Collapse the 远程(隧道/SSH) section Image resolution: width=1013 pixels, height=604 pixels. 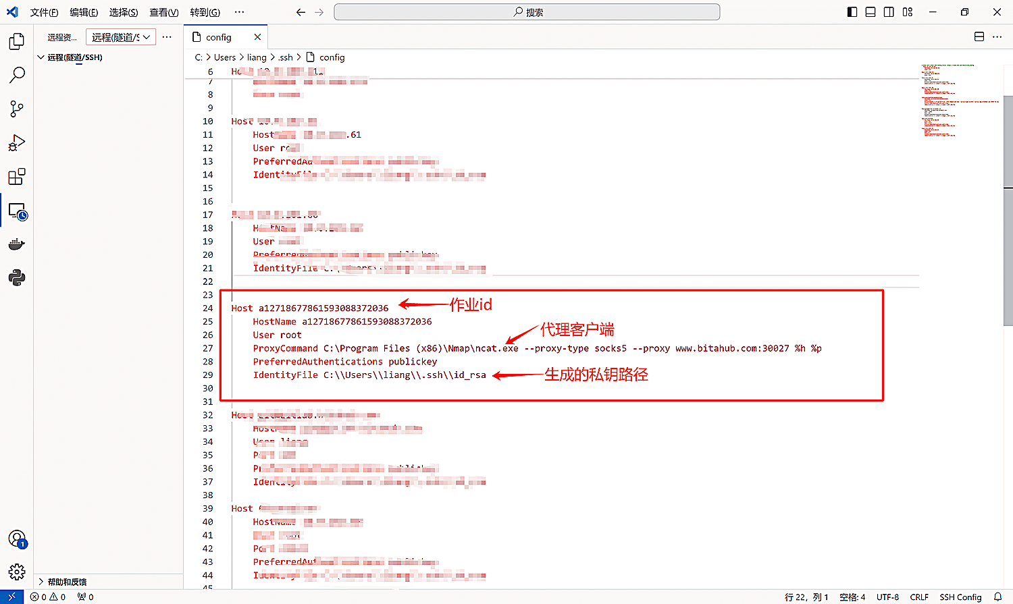(x=75, y=57)
